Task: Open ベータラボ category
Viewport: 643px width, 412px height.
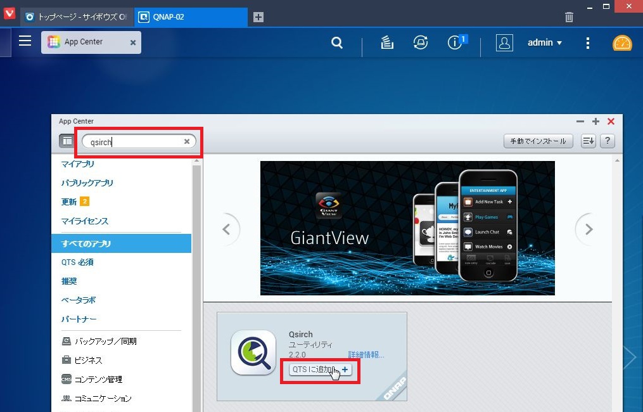Action: pyautogui.click(x=79, y=300)
